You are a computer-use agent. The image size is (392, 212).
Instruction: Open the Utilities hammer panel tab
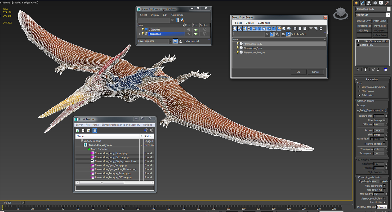[387, 3]
